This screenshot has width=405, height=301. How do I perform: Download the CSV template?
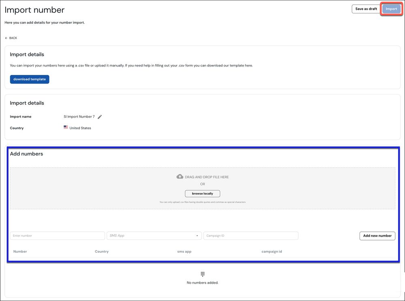(30, 79)
